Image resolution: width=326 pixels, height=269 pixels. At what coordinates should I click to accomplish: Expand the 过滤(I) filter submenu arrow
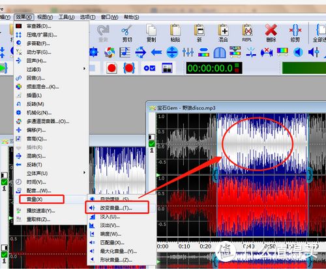84,69
